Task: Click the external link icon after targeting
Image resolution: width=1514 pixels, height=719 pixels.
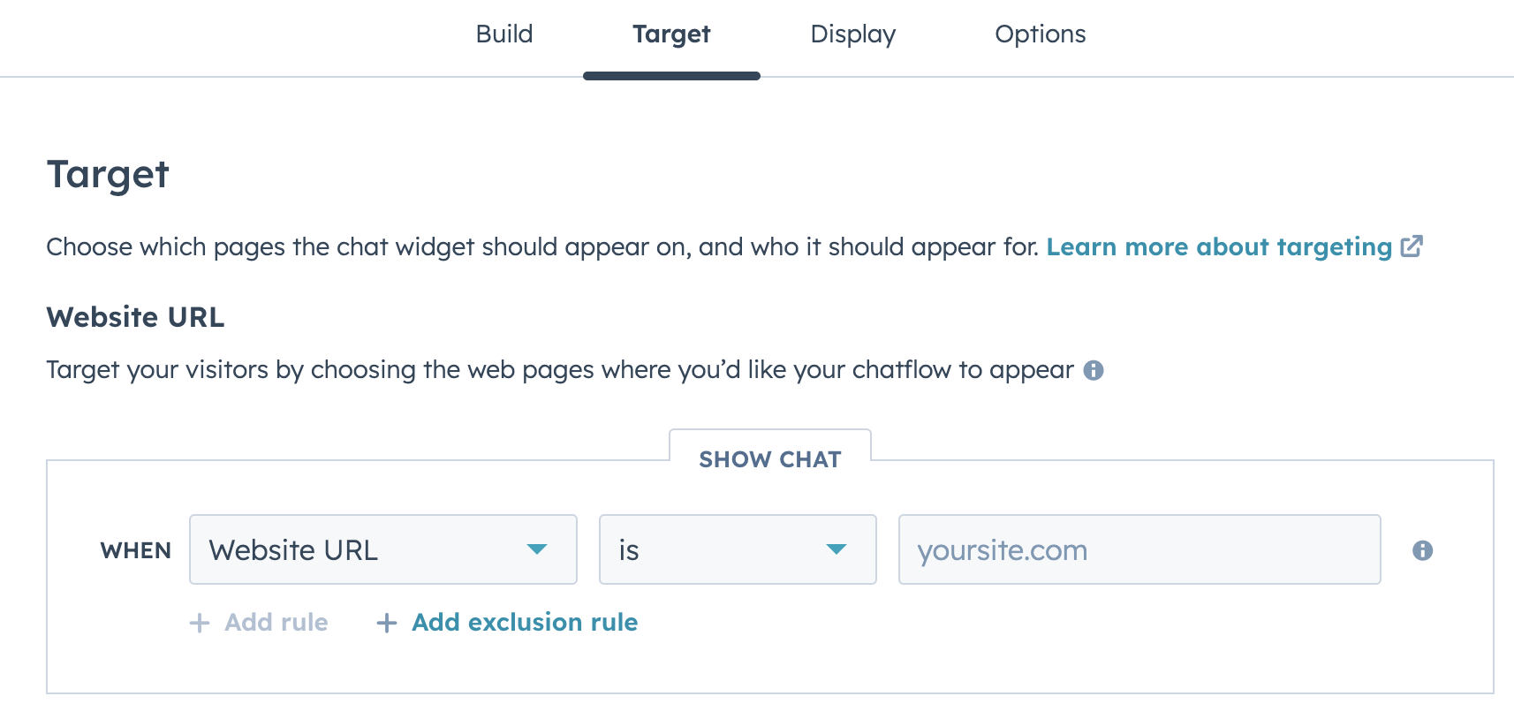Action: (1412, 246)
